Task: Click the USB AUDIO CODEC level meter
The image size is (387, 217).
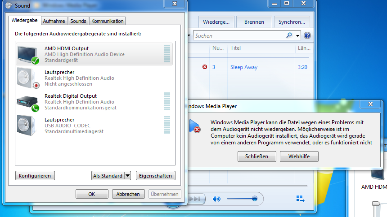Action: click(167, 125)
